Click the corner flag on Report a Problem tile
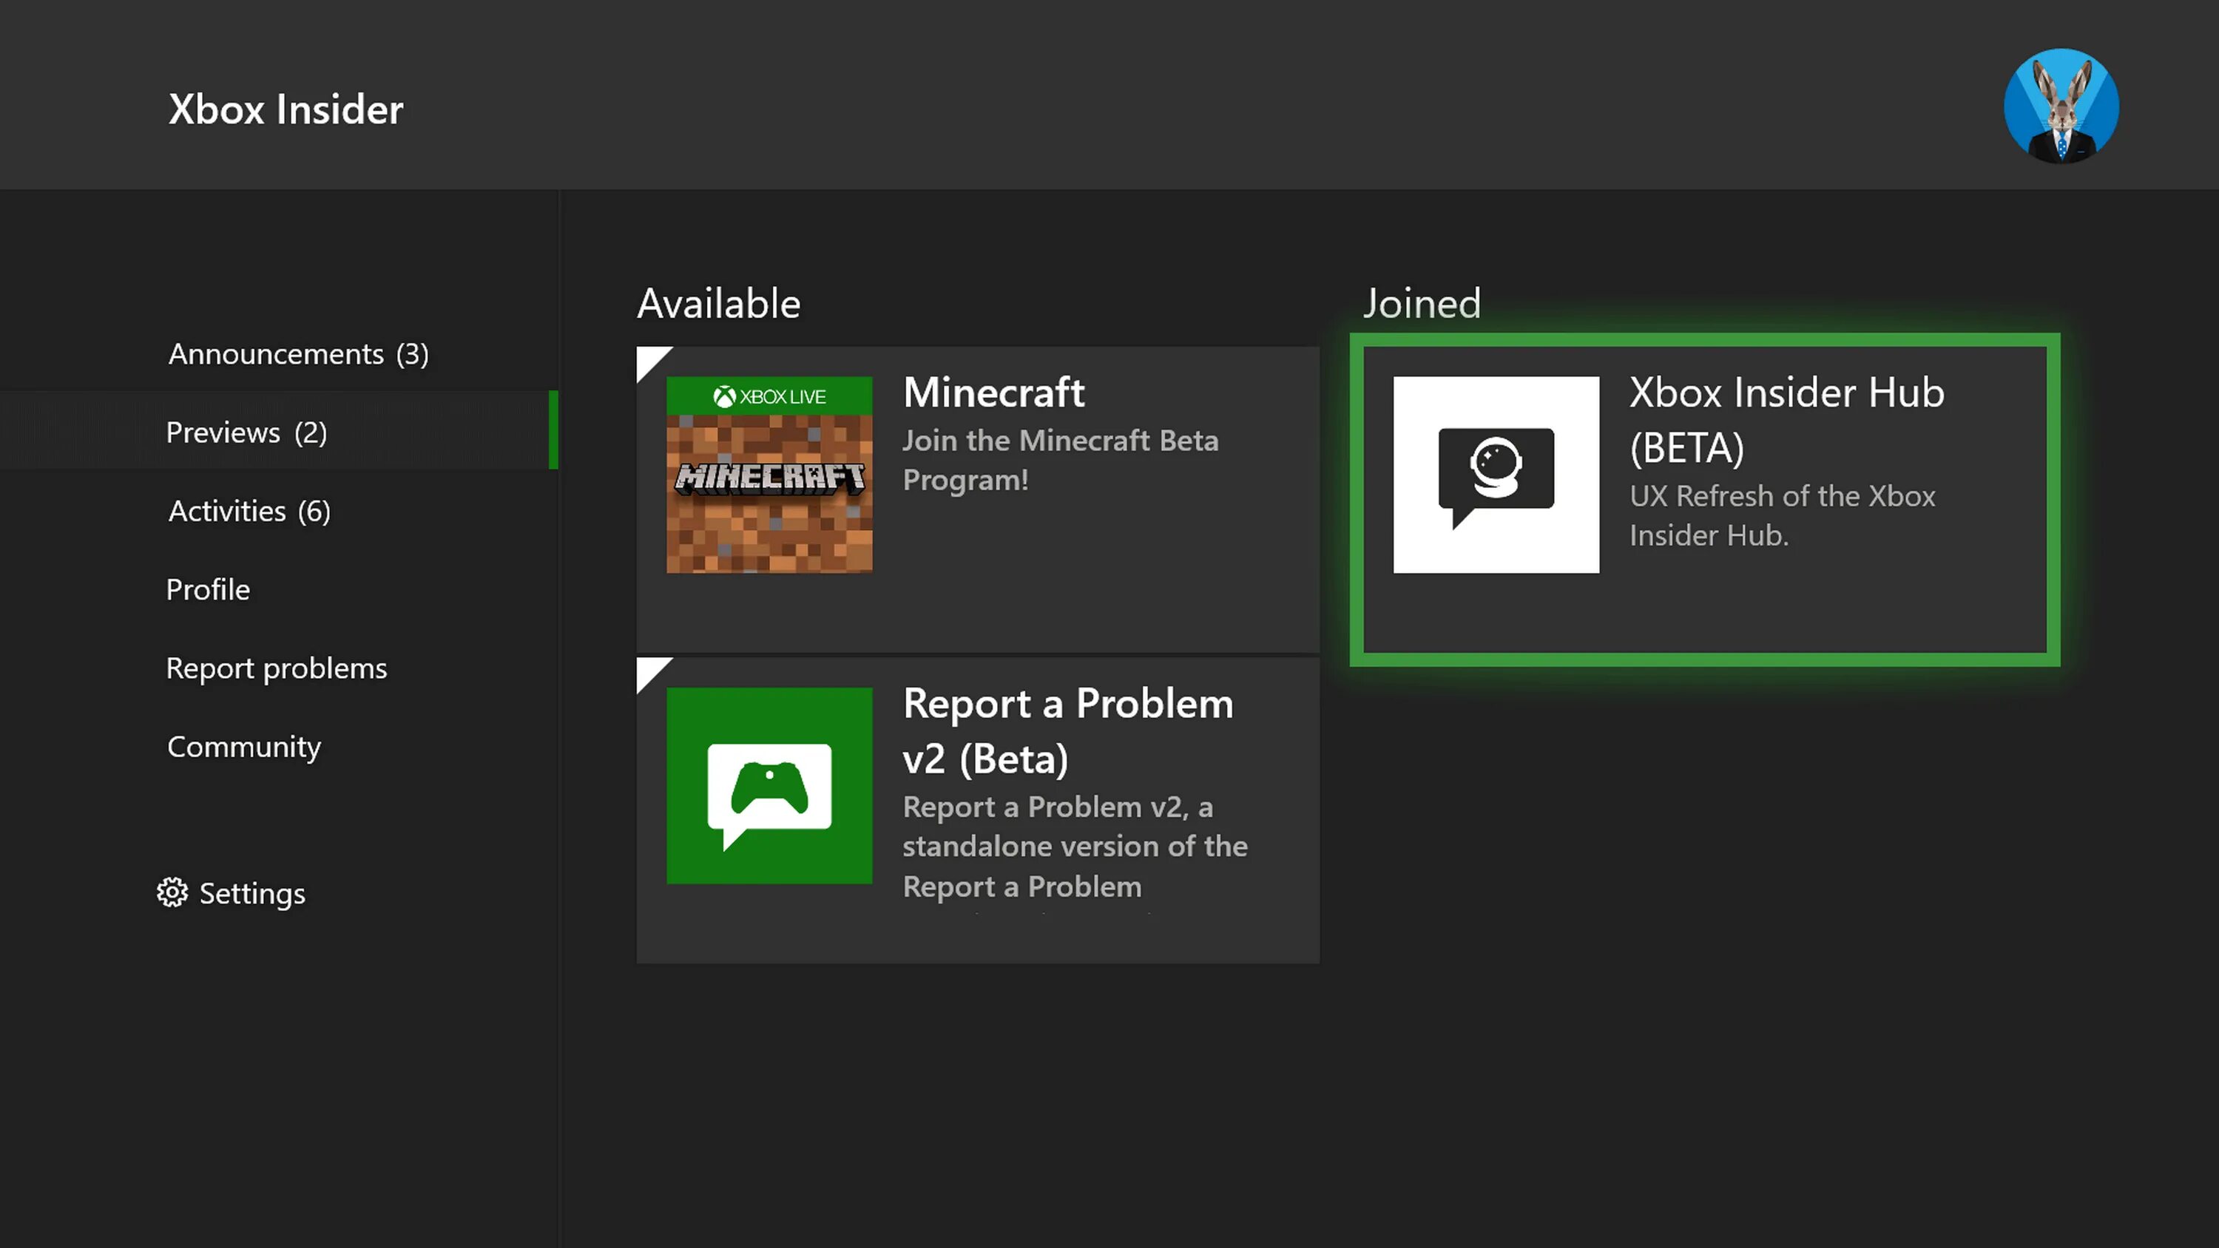 [649, 670]
